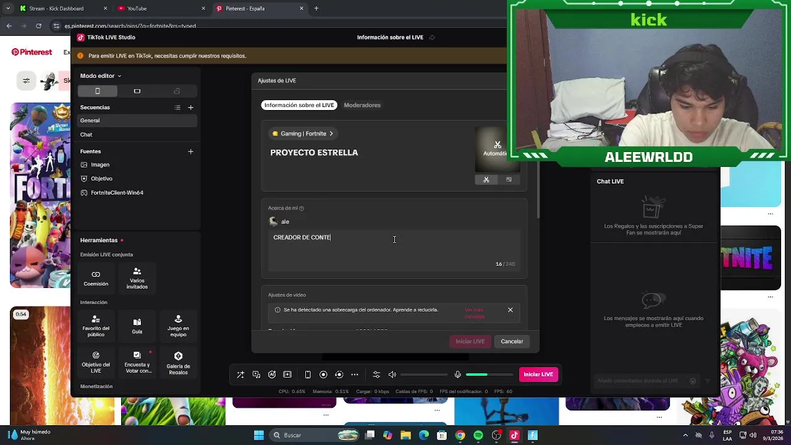Switch to the Moderadores tab
The image size is (791, 445).
(x=362, y=105)
